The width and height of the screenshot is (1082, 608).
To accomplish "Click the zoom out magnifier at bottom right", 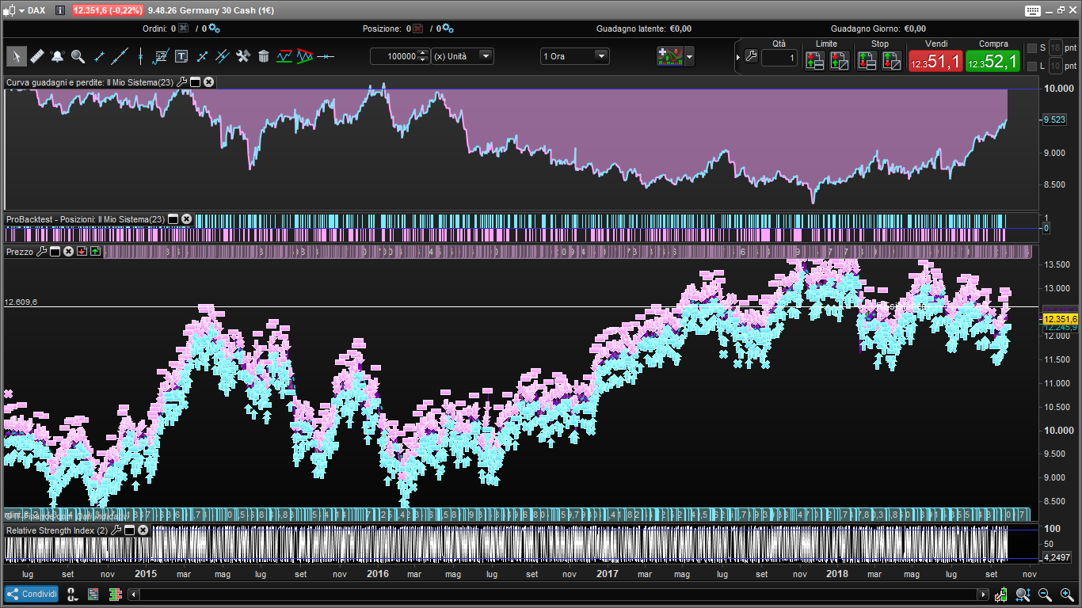I will (1045, 595).
